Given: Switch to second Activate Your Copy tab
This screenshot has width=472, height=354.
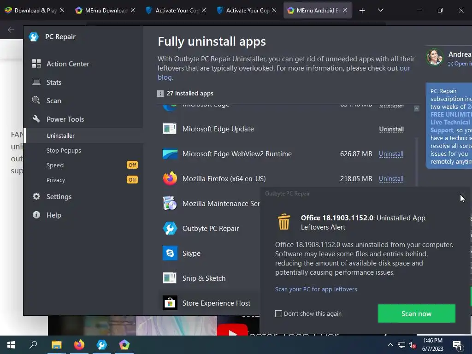Looking at the screenshot, I should pos(247,10).
